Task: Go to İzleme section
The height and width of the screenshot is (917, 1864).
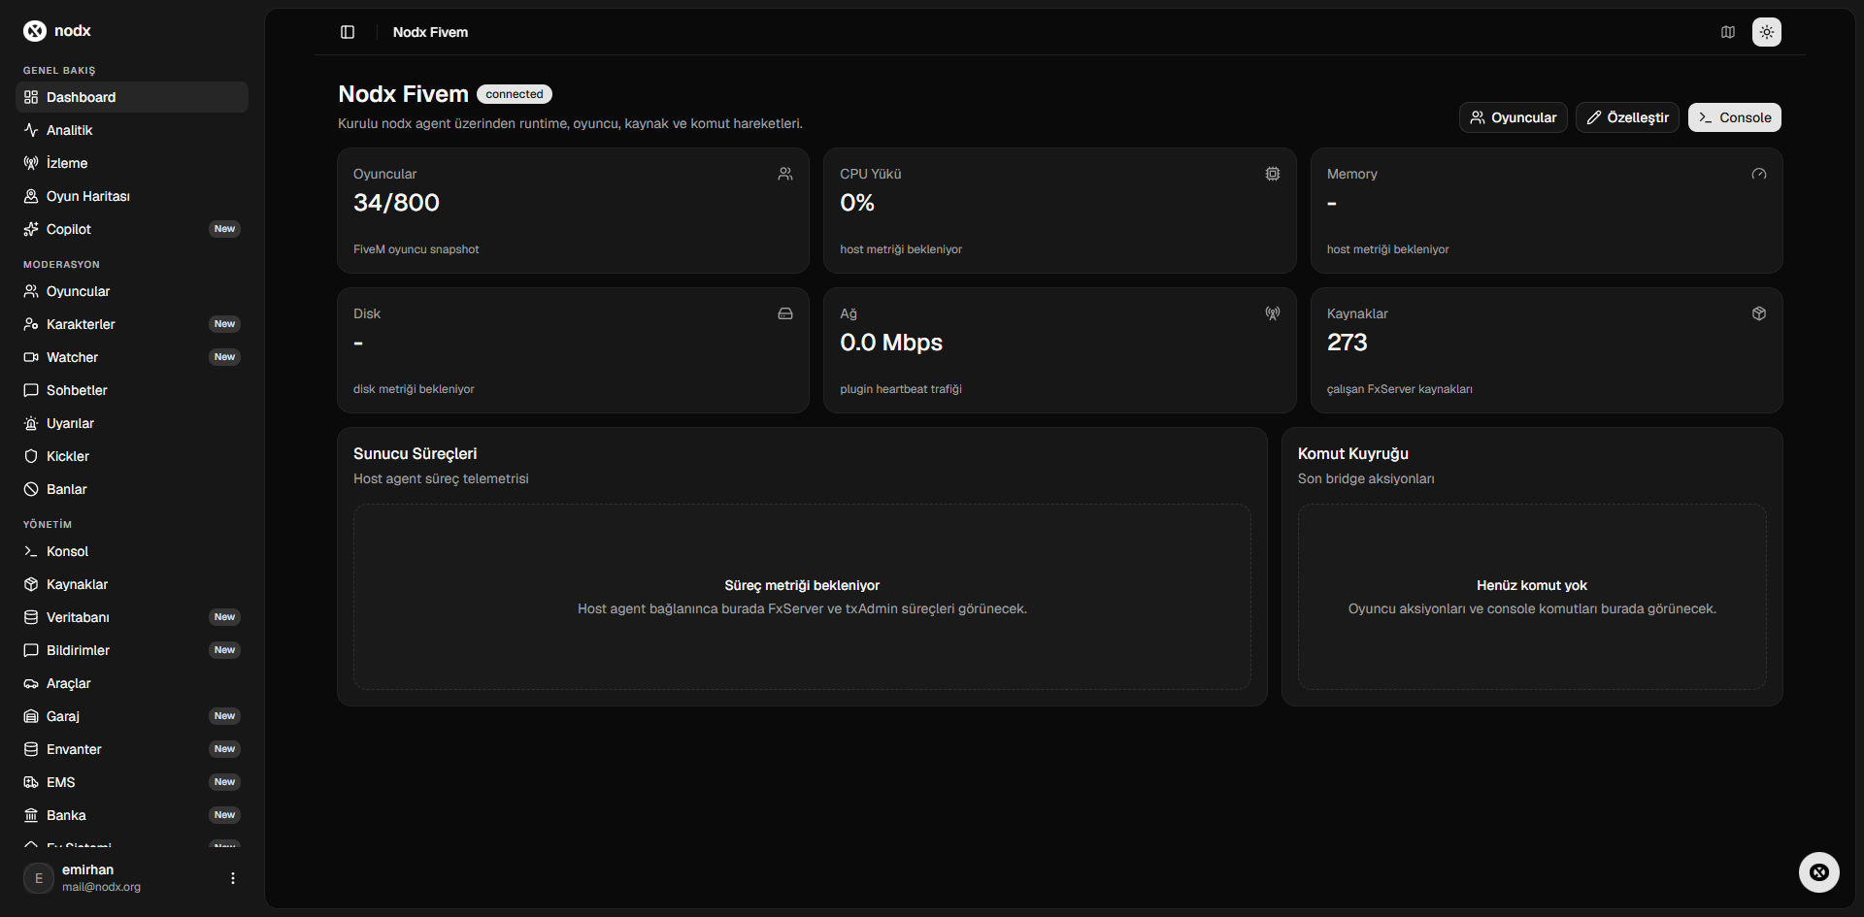Action: [x=132, y=163]
